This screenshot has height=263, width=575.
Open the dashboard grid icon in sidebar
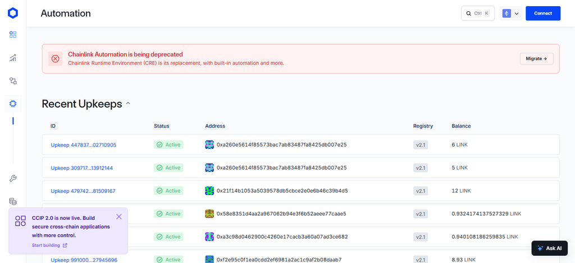coord(13,35)
